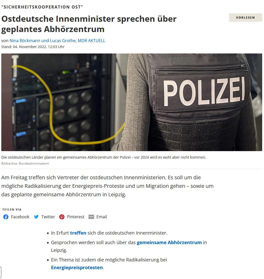Follow the 'treffen' anchor link
The width and height of the screenshot is (264, 279).
coord(78,233)
